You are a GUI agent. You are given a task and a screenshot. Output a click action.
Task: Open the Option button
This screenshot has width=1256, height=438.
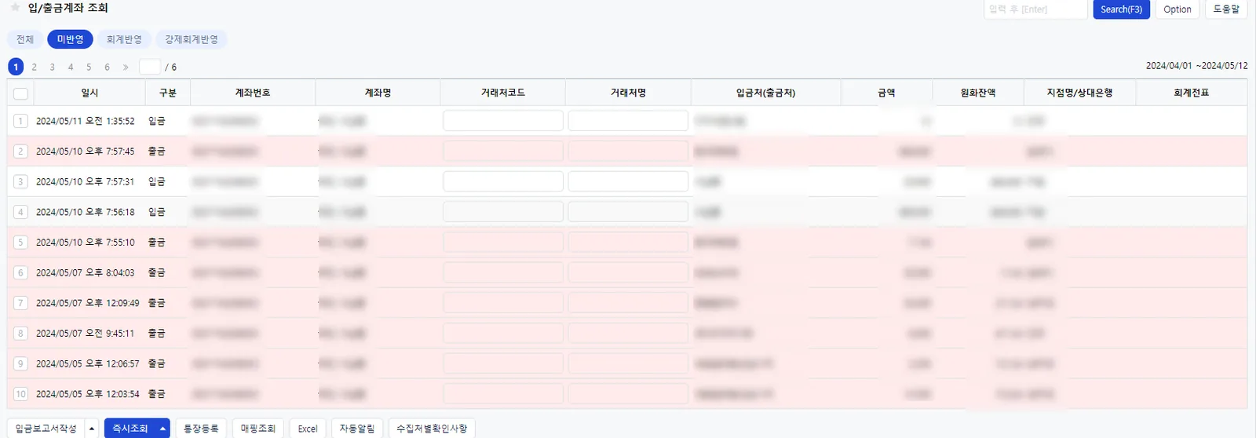1177,9
